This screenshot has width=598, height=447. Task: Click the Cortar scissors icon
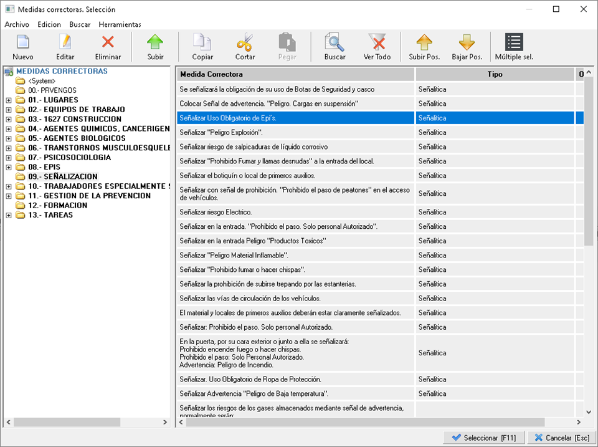pos(245,43)
